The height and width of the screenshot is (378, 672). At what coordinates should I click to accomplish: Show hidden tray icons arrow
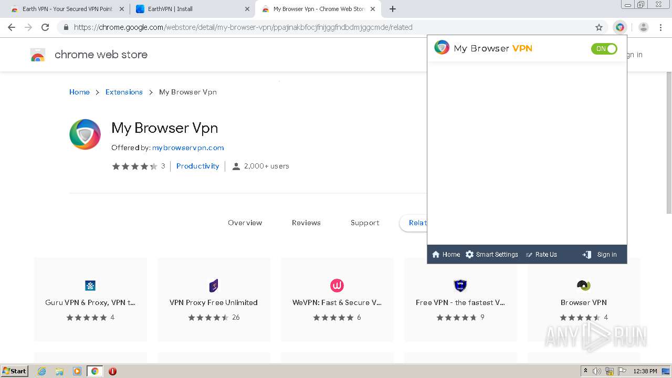(585, 371)
